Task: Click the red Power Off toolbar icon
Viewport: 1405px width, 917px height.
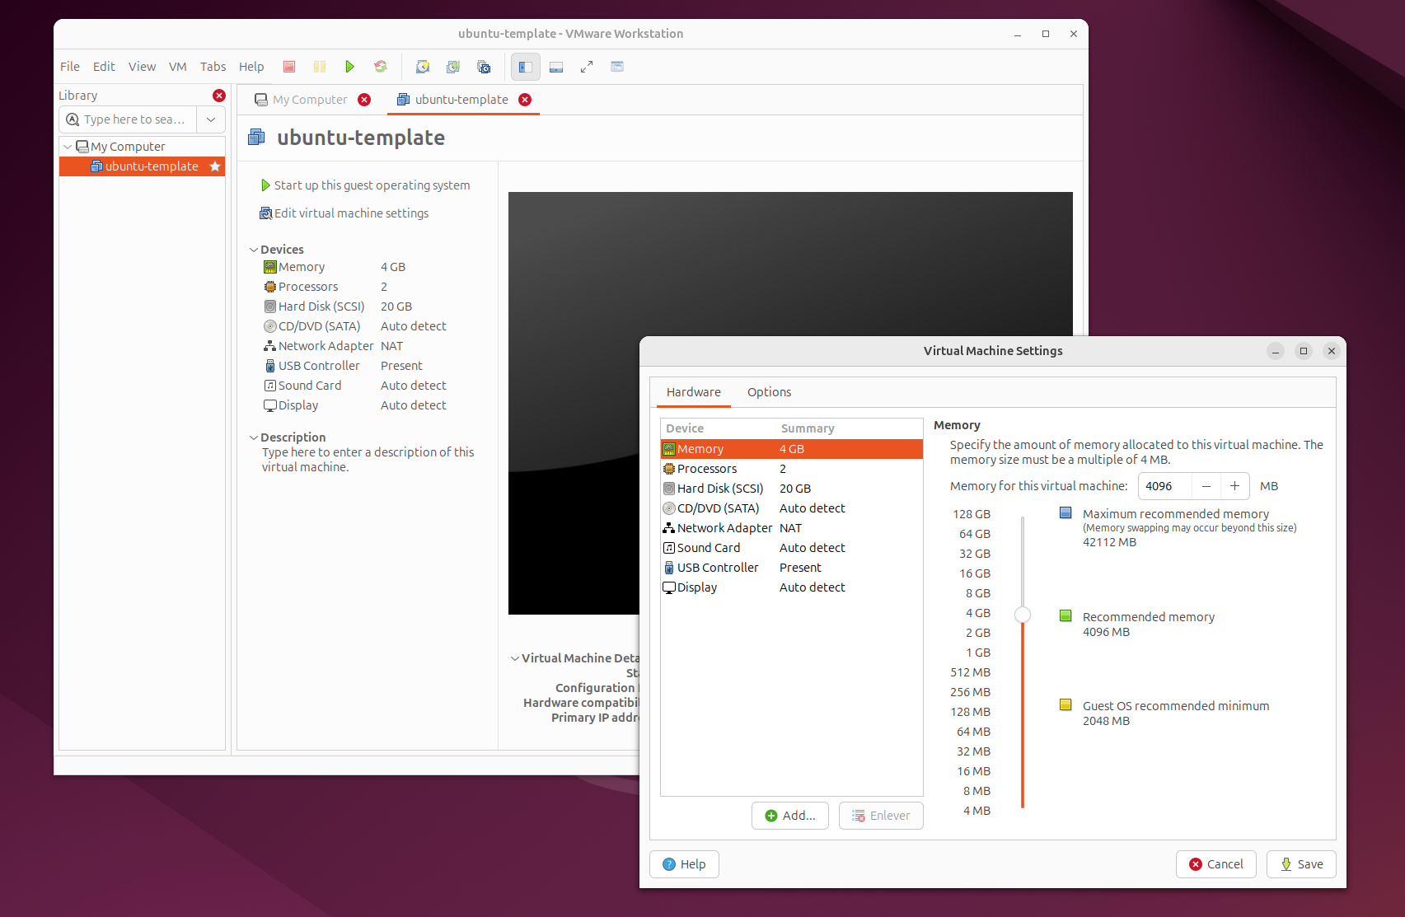Action: pyautogui.click(x=289, y=67)
